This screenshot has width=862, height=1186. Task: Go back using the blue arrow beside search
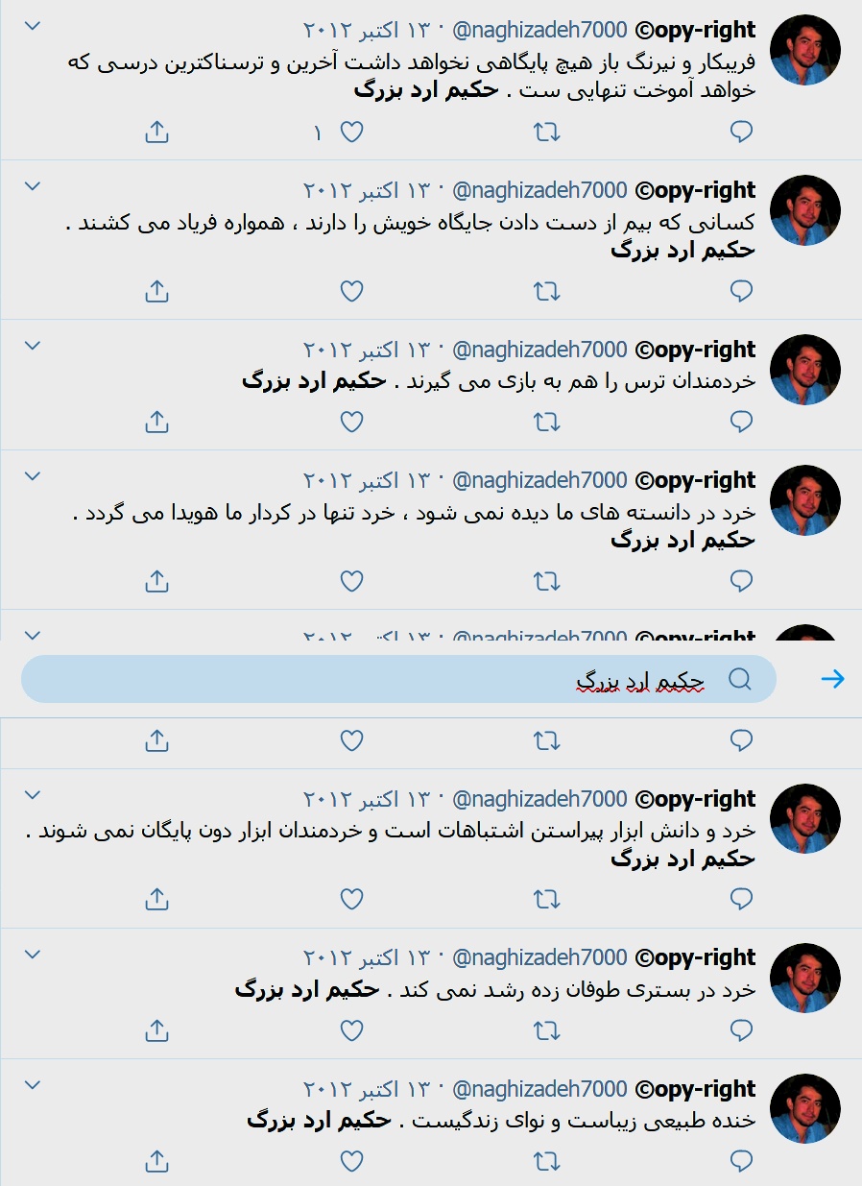(832, 679)
